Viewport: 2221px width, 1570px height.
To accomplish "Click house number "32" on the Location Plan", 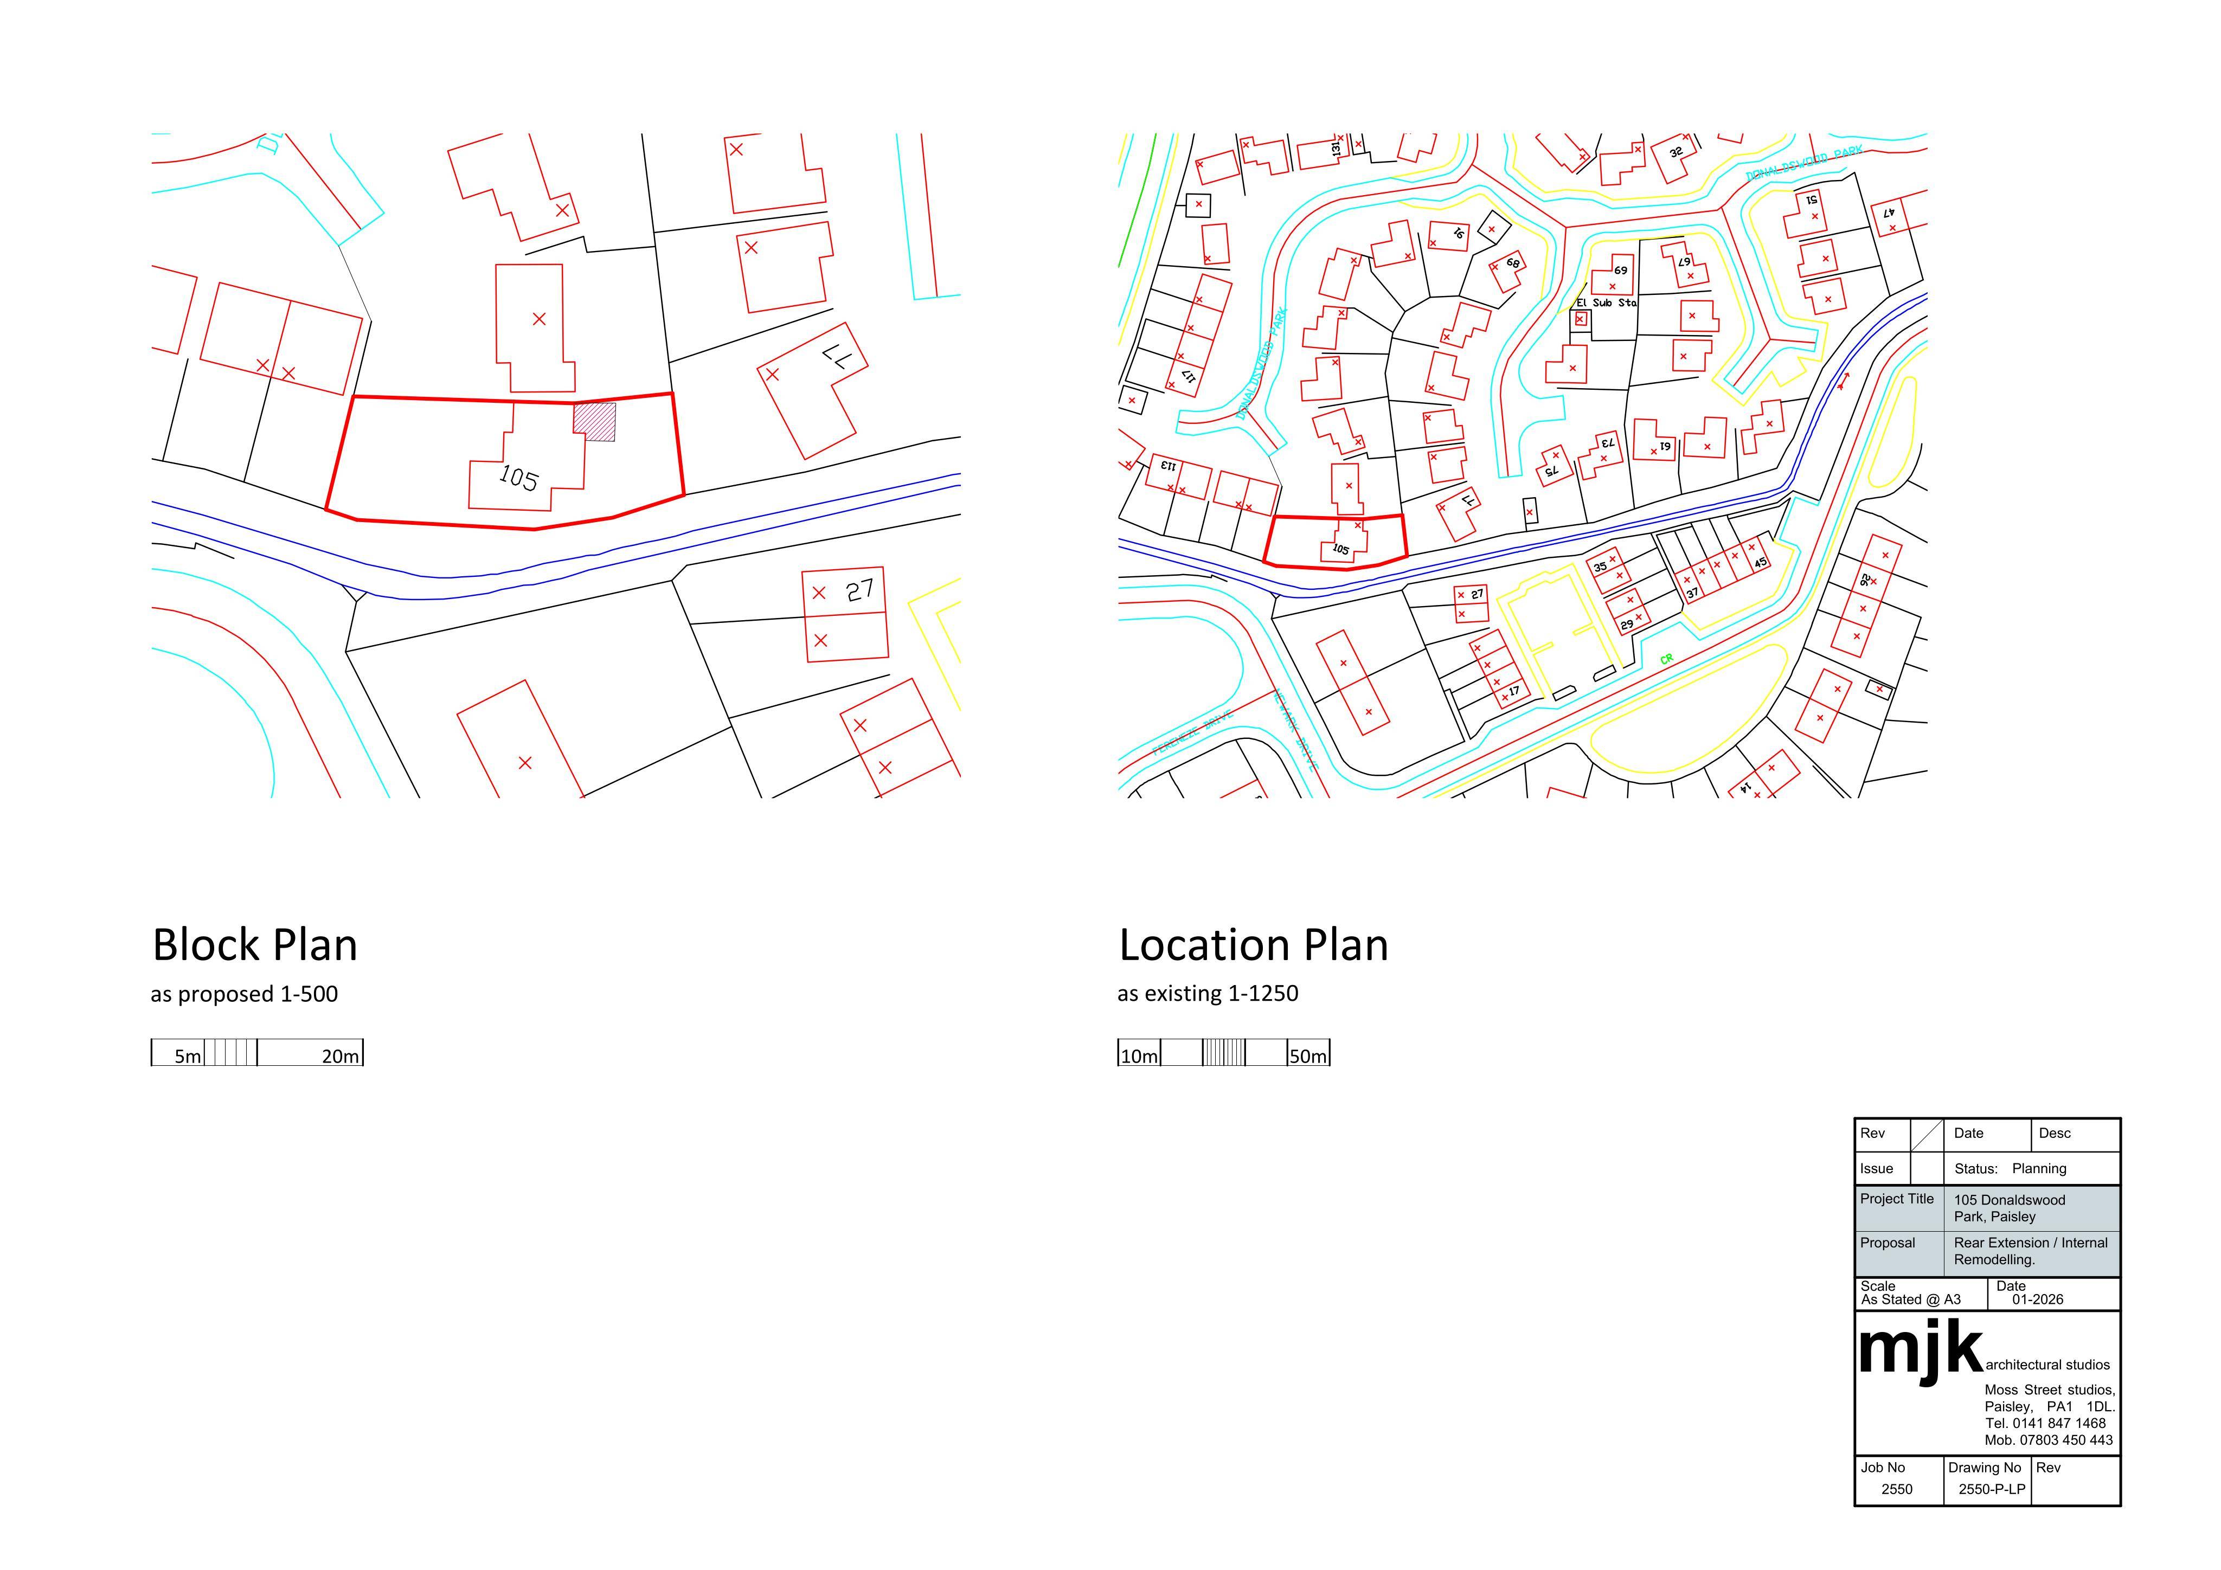I will coord(1676,152).
